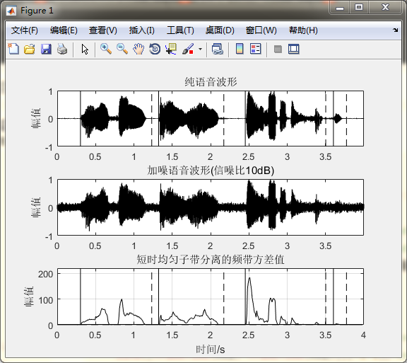Open the 插入(I) menu
The image size is (407, 363).
(142, 30)
